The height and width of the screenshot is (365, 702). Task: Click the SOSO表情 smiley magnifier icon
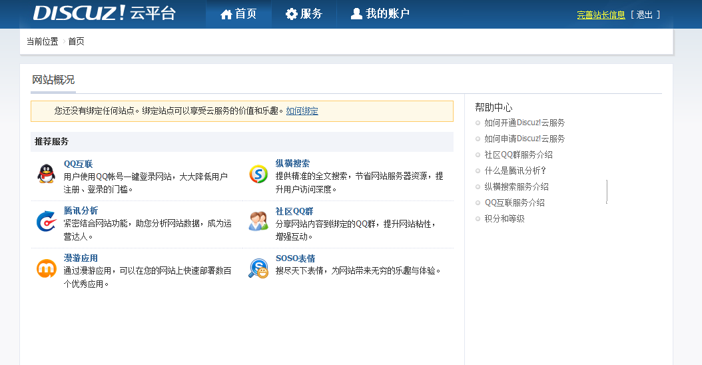(x=258, y=268)
